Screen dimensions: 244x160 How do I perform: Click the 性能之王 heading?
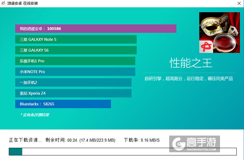click(191, 63)
